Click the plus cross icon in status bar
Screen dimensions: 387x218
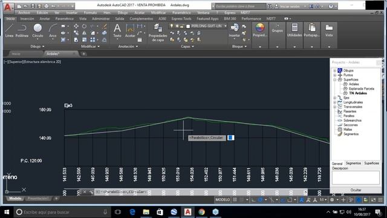(x=343, y=200)
